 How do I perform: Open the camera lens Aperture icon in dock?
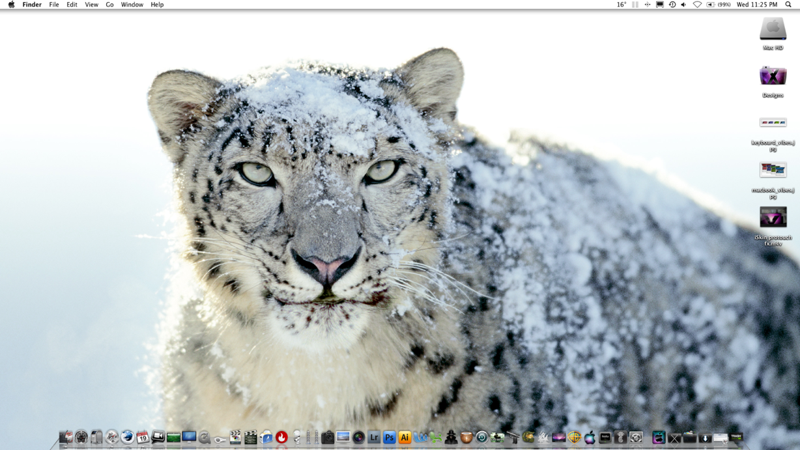pyautogui.click(x=358, y=438)
